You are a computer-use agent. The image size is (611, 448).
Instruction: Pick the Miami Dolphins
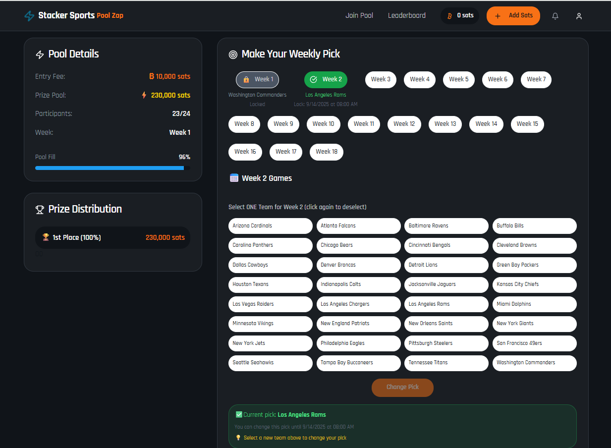(x=535, y=304)
